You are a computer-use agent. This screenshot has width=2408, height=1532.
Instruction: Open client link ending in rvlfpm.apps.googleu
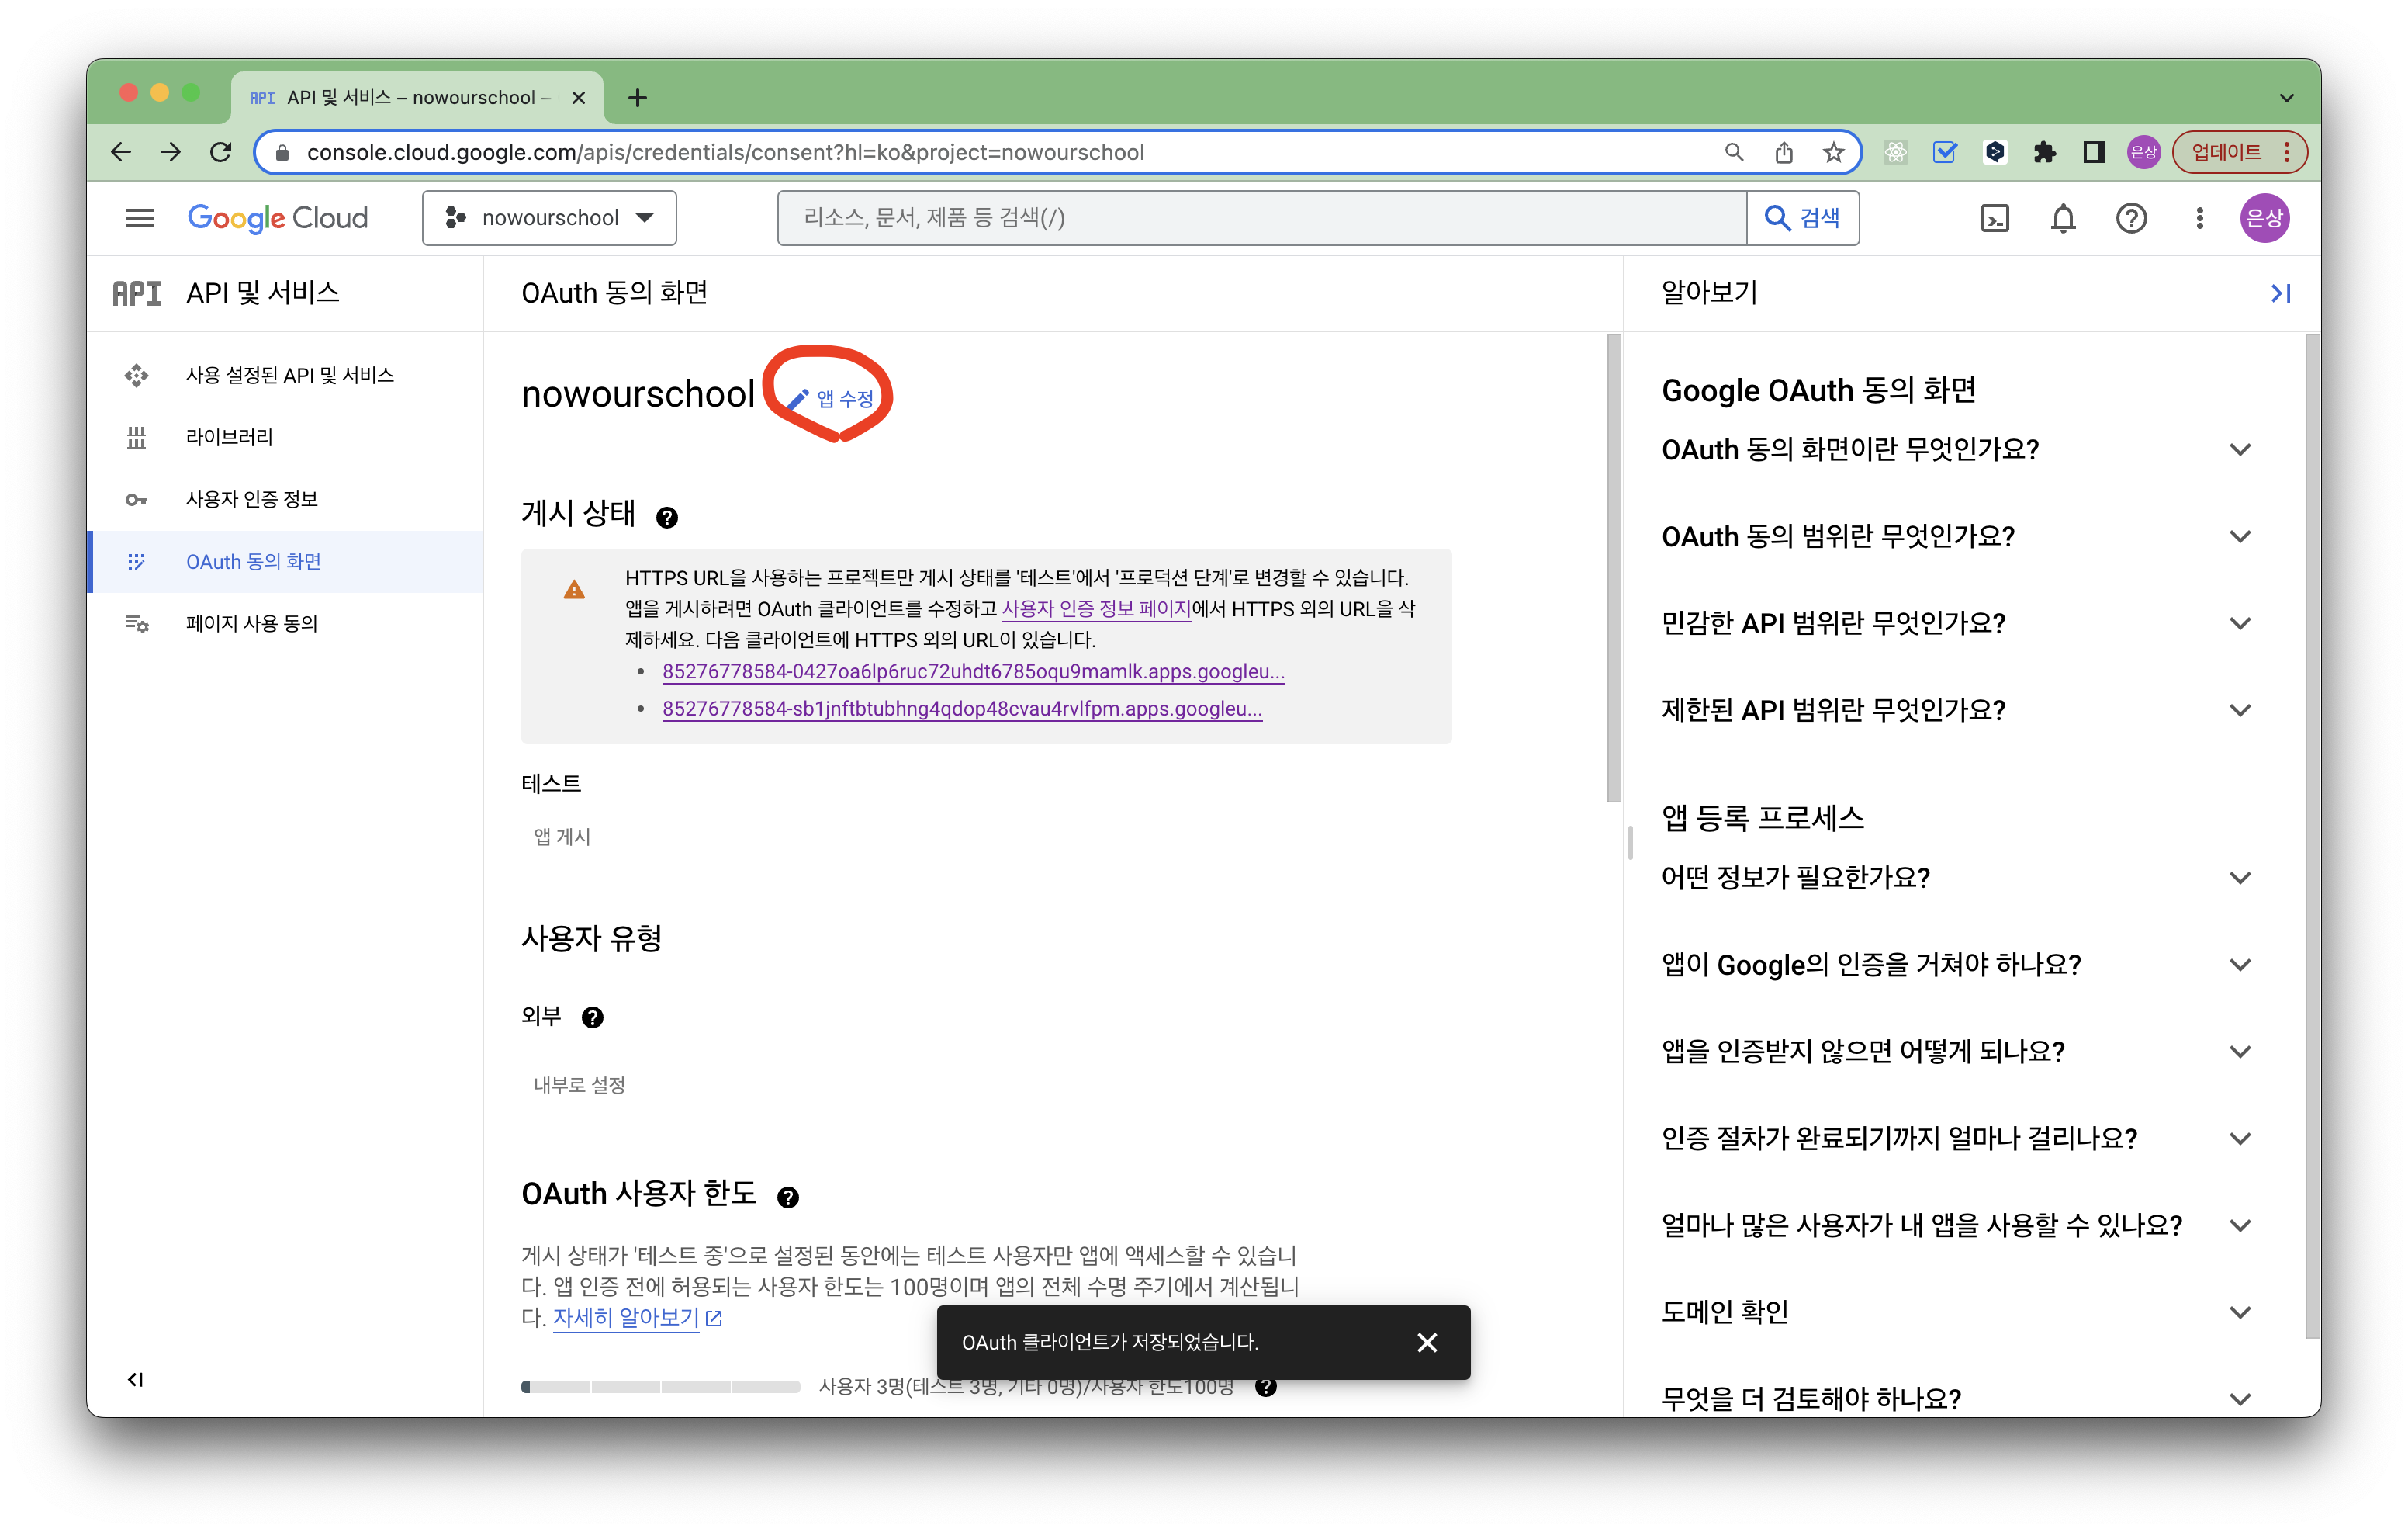pos(962,709)
